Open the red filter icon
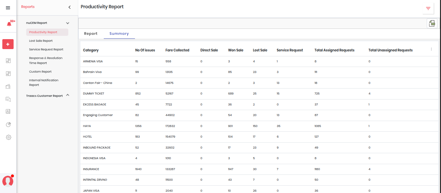Viewport: 441px width, 193px height. 428,9
